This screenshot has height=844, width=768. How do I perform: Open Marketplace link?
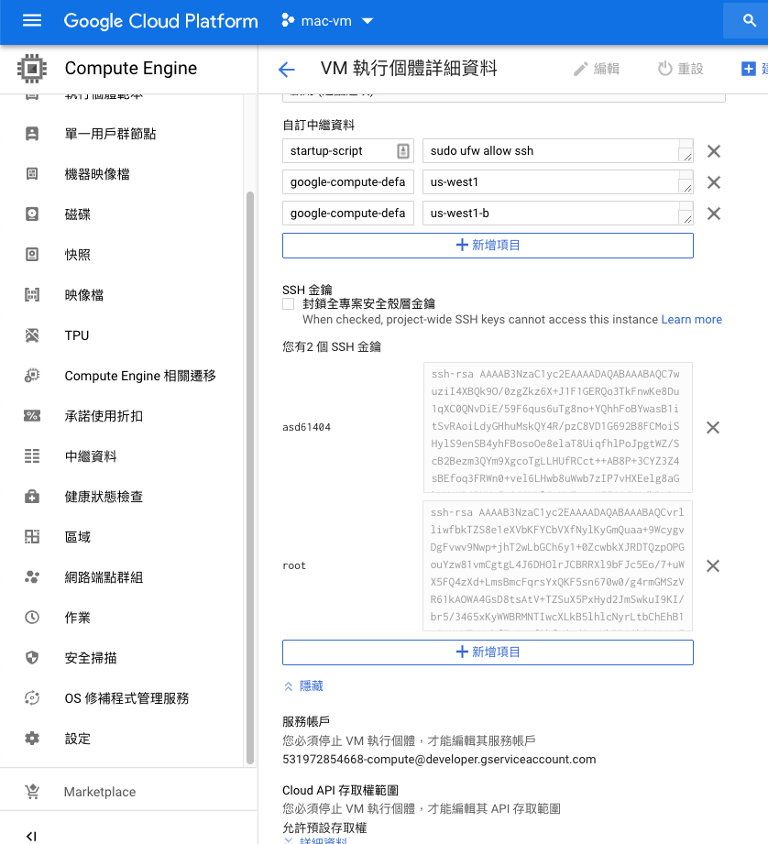pos(100,792)
